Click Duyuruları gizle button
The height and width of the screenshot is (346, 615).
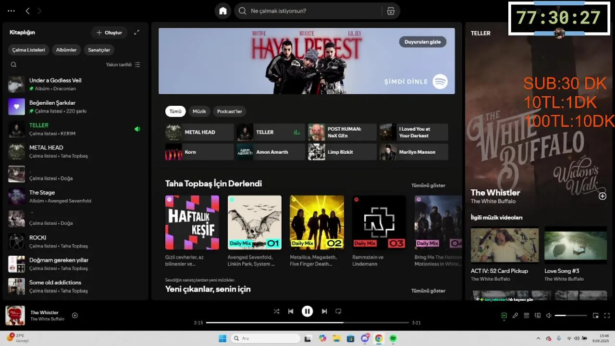tap(423, 42)
